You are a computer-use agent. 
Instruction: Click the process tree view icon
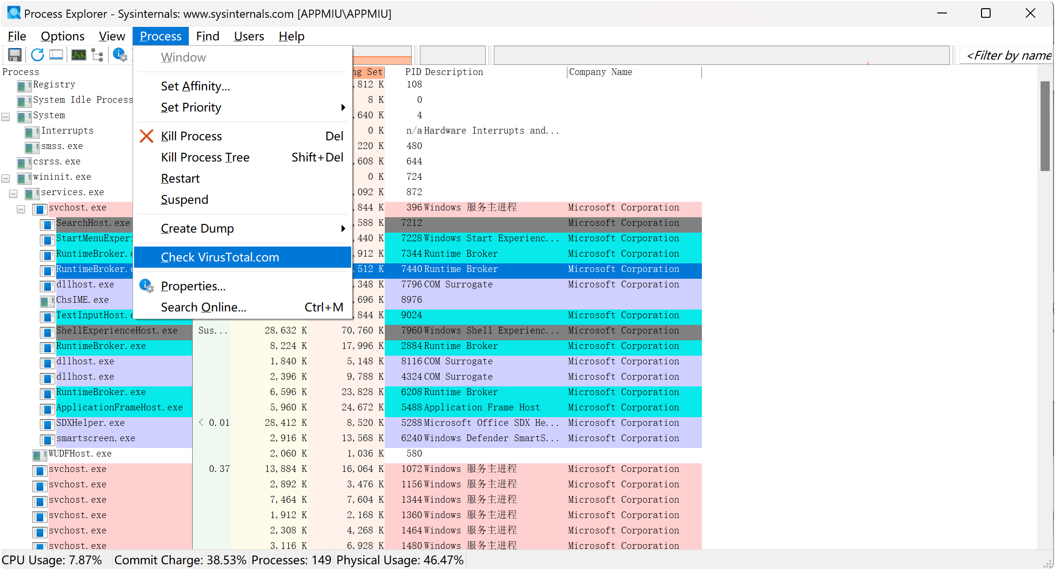pos(98,55)
